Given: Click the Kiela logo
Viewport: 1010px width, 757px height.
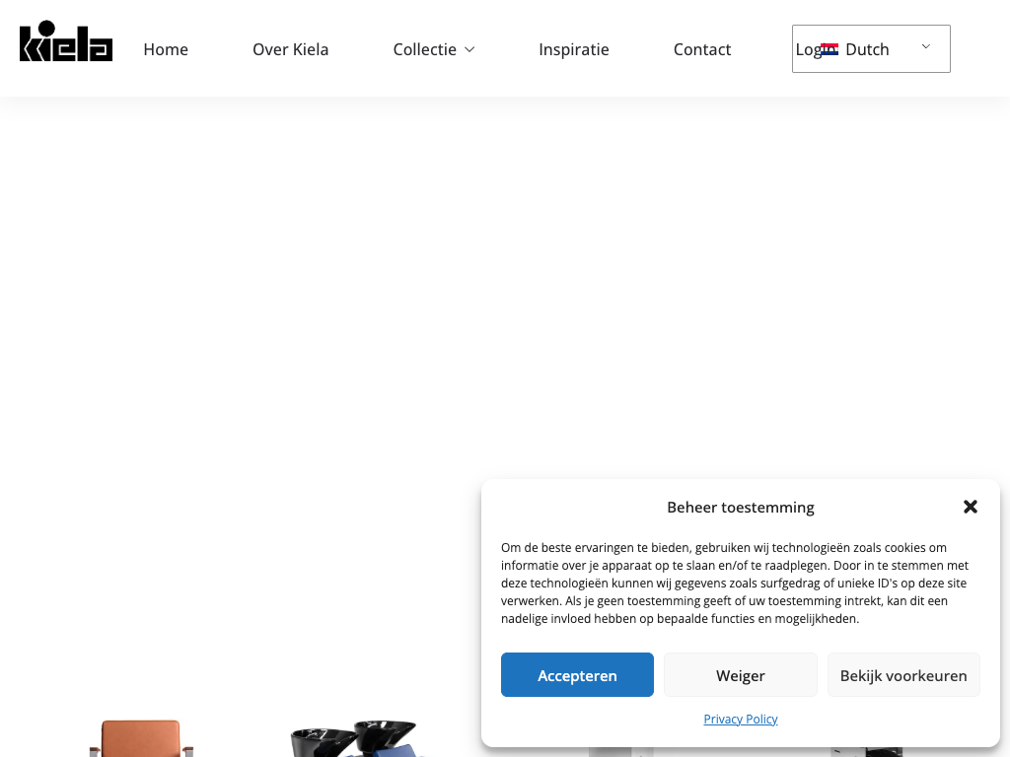Looking at the screenshot, I should pos(66,41).
